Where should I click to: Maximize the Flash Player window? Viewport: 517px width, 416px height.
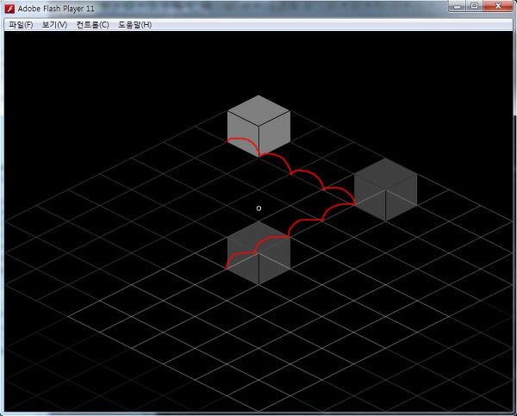474,6
